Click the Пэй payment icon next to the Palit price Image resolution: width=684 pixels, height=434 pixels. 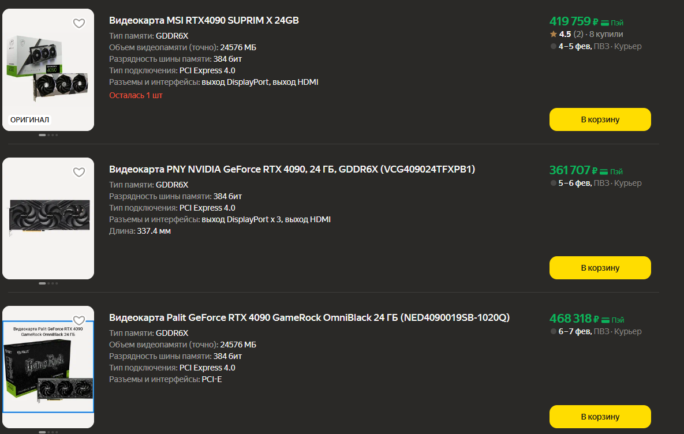(x=610, y=319)
